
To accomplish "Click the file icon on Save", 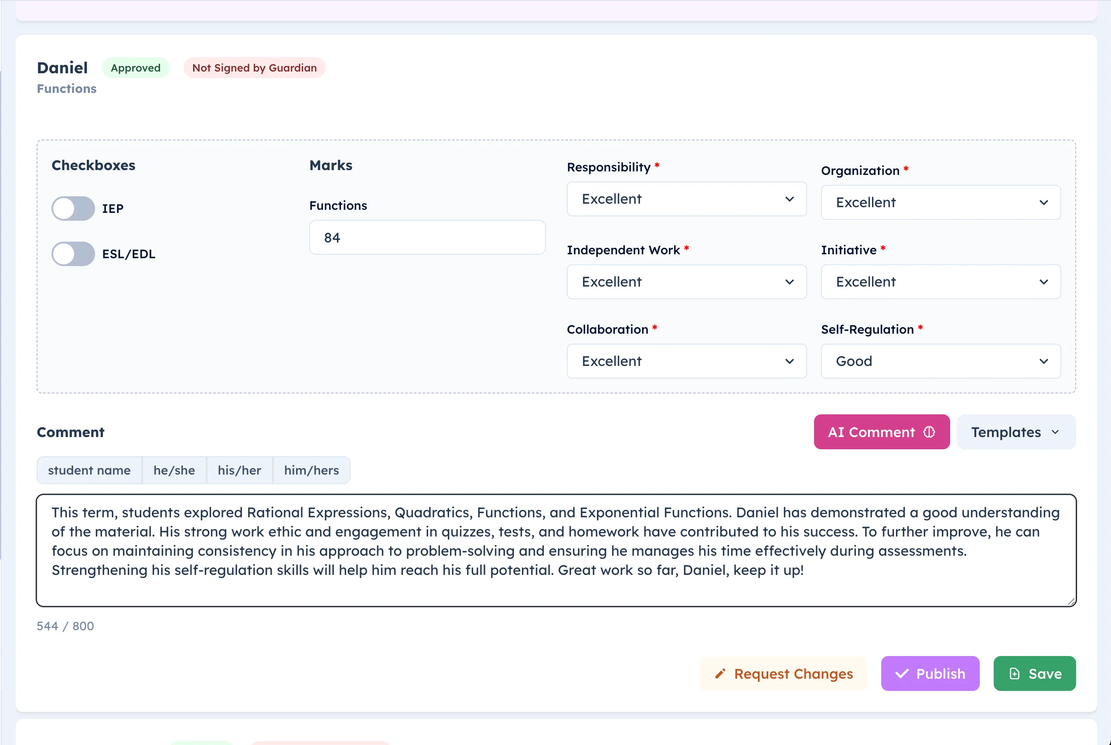I will click(x=1014, y=674).
